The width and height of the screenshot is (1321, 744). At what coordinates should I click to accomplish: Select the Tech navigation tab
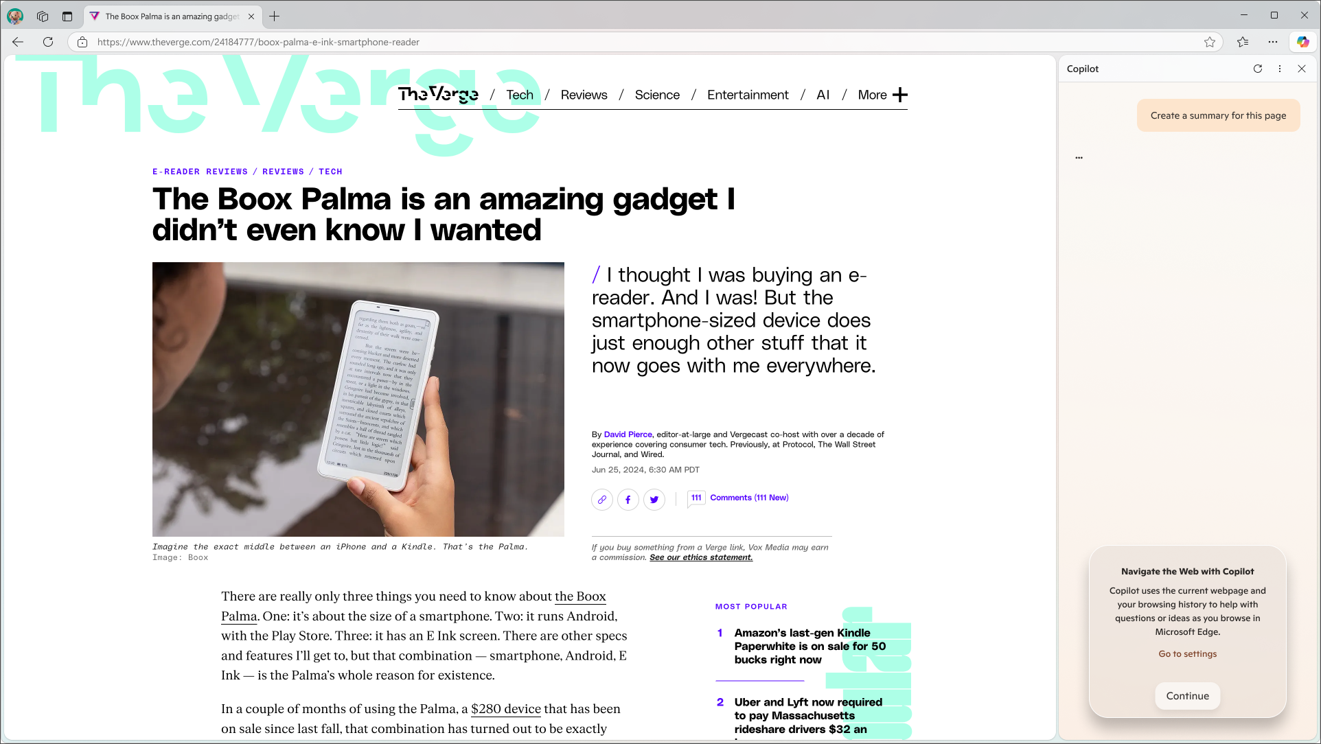520,94
